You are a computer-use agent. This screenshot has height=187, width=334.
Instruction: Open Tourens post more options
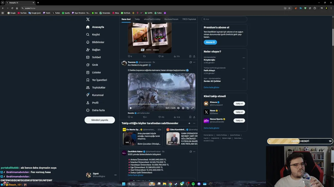coord(194,62)
